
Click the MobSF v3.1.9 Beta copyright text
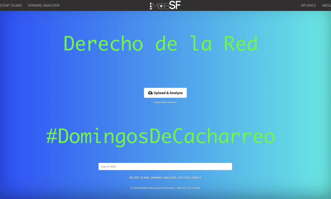click(165, 188)
